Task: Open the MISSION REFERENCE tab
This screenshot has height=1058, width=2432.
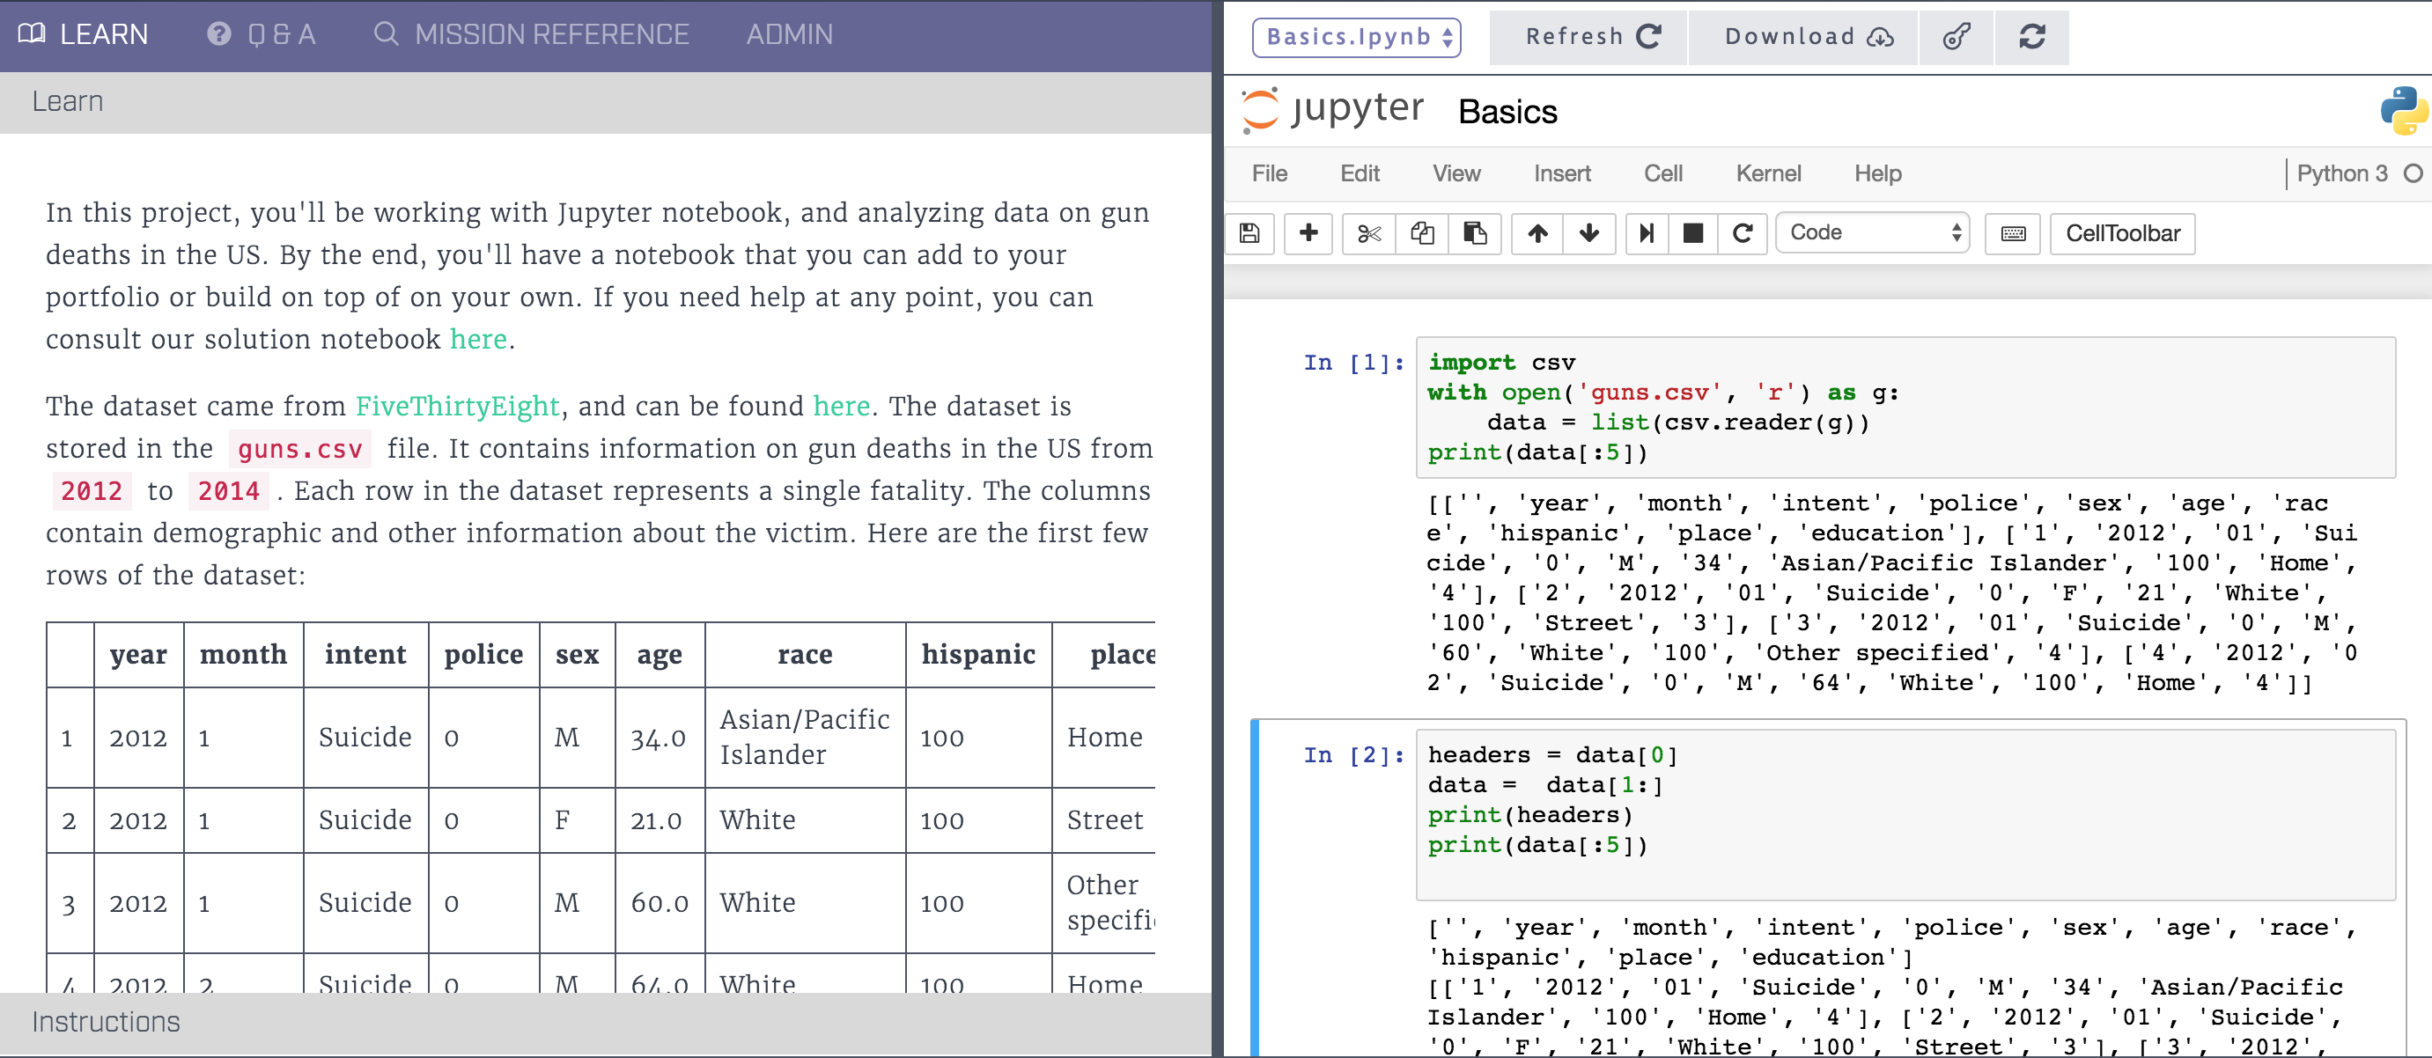Action: click(531, 34)
